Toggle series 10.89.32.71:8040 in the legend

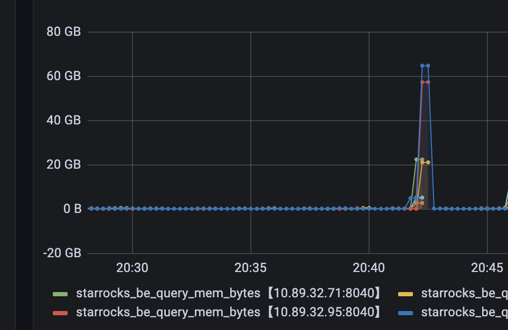pyautogui.click(x=228, y=293)
